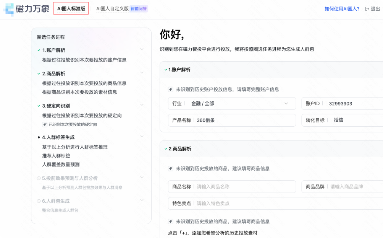Click the sparkle icon beside 已识别本次要投放的硬定向
This screenshot has width=383, height=238.
click(x=45, y=124)
